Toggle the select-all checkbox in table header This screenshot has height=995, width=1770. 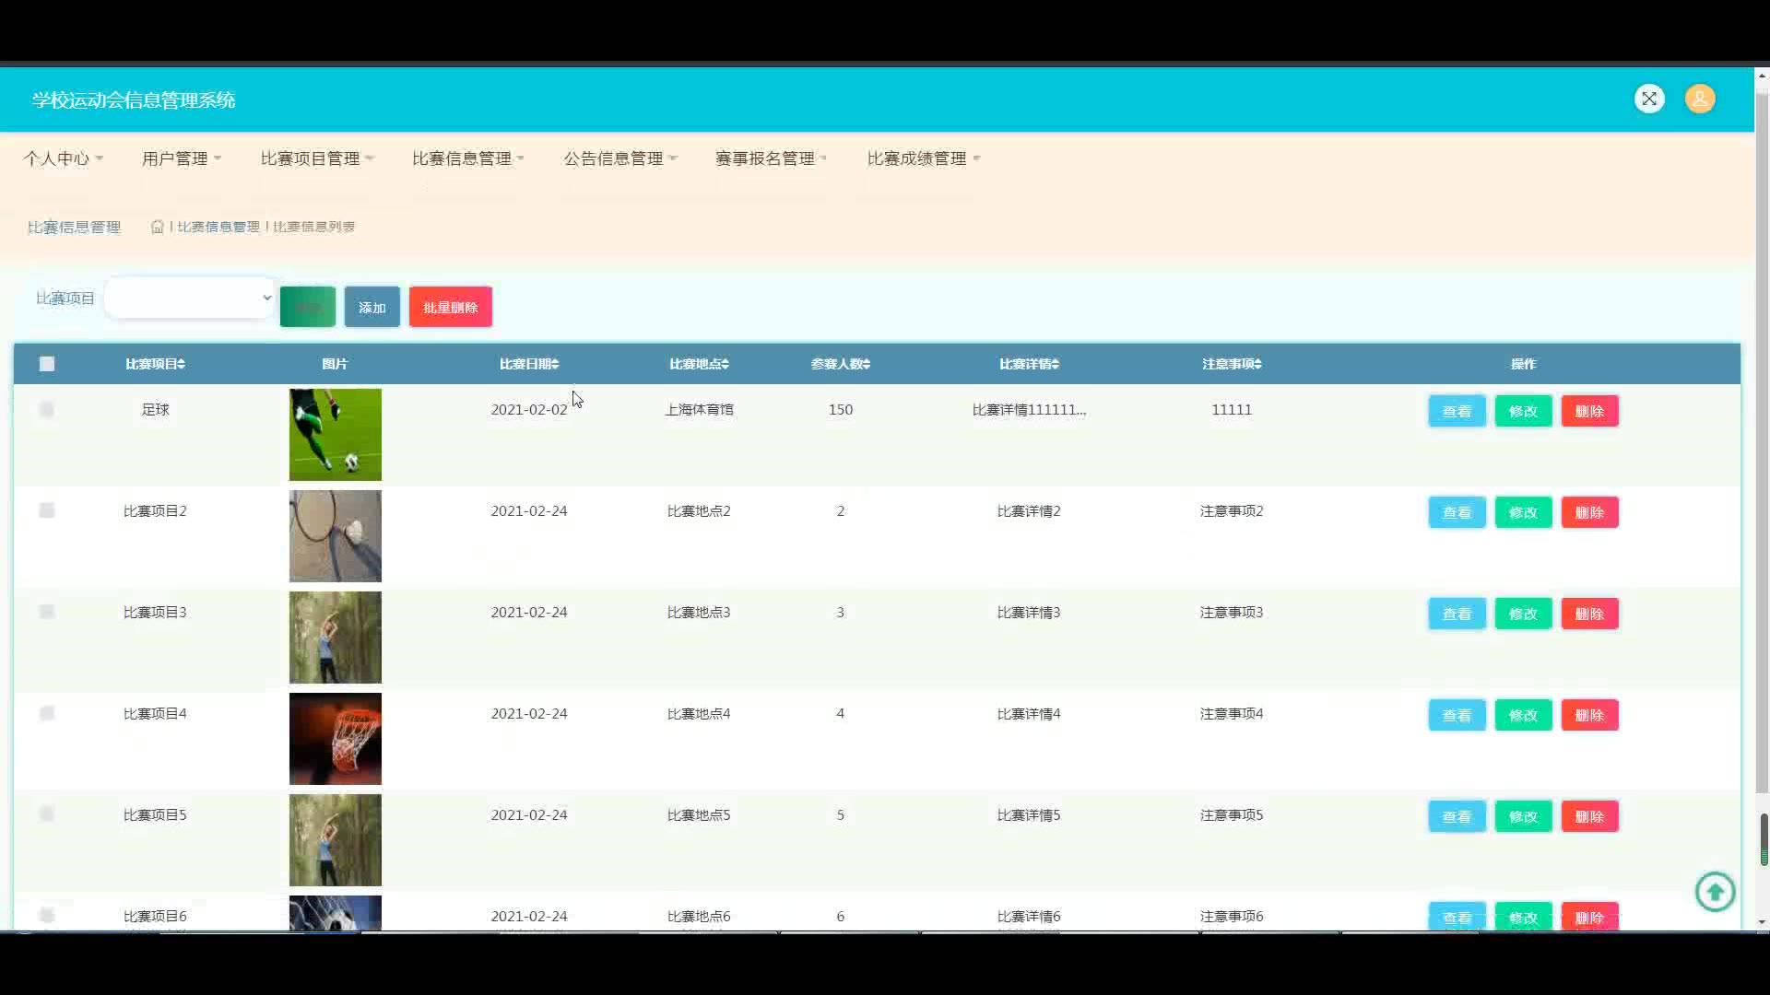47,364
